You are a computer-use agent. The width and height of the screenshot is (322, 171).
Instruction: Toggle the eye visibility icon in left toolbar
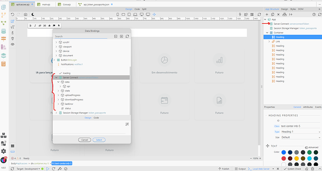[13, 44]
